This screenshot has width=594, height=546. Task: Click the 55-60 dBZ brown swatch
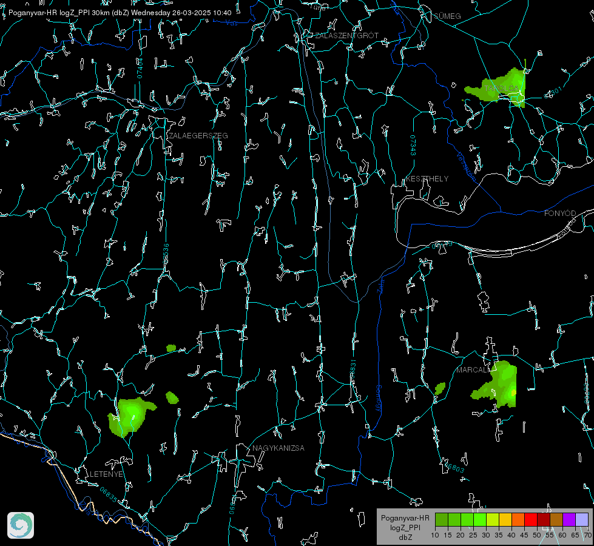click(556, 519)
